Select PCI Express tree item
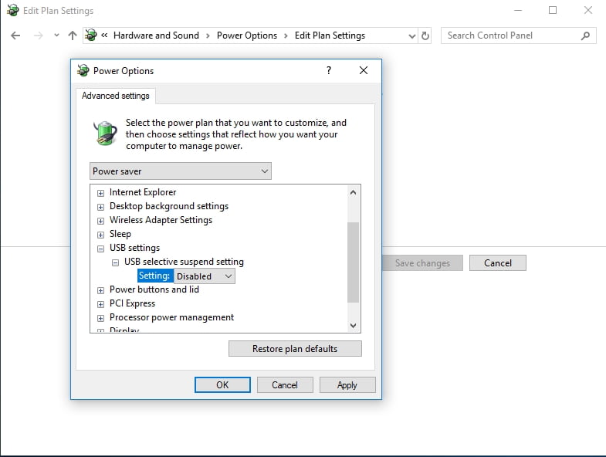 click(132, 303)
